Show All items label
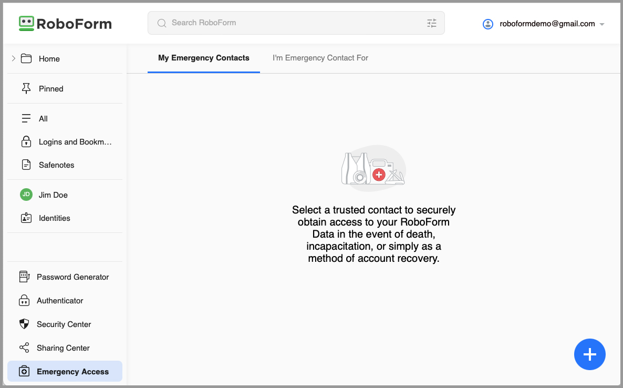This screenshot has width=623, height=388. point(43,118)
